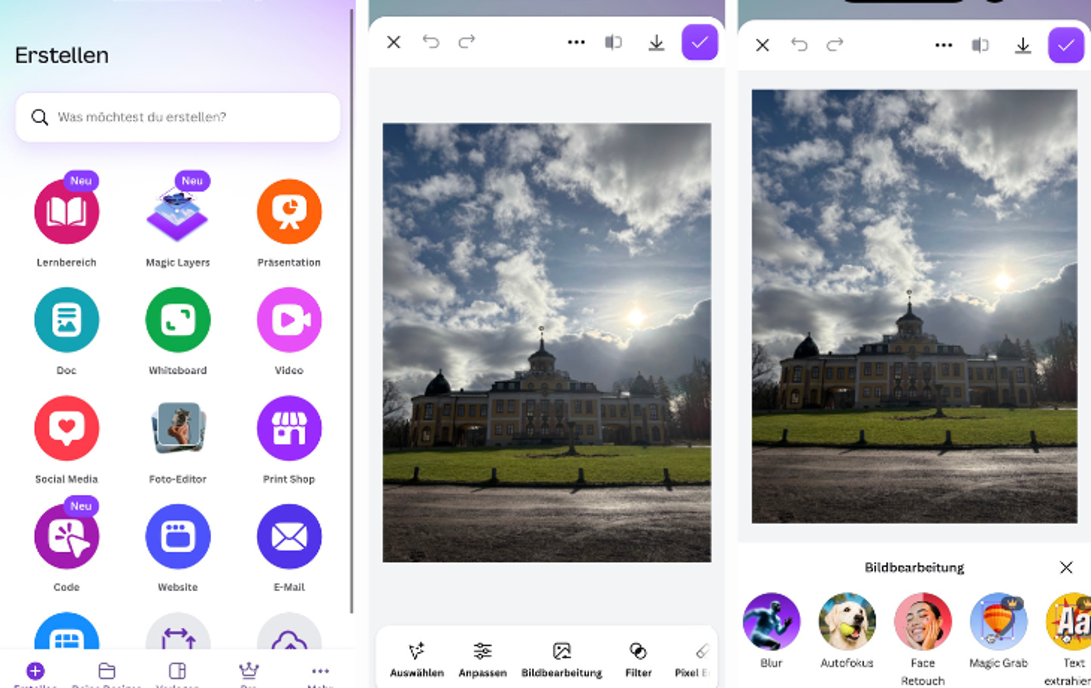1091x688 pixels.
Task: Tap the castle photo in the right editor
Action: (914, 306)
